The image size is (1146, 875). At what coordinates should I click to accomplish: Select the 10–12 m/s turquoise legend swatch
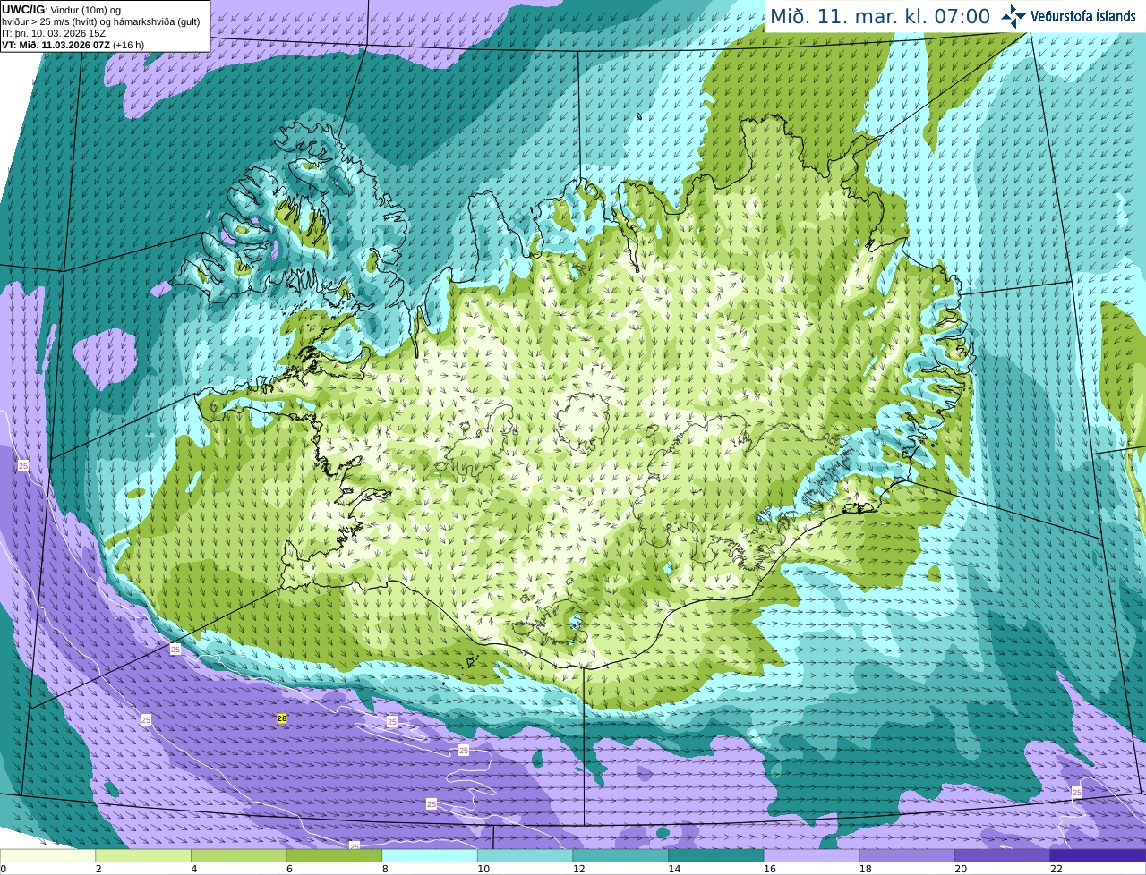(x=525, y=855)
